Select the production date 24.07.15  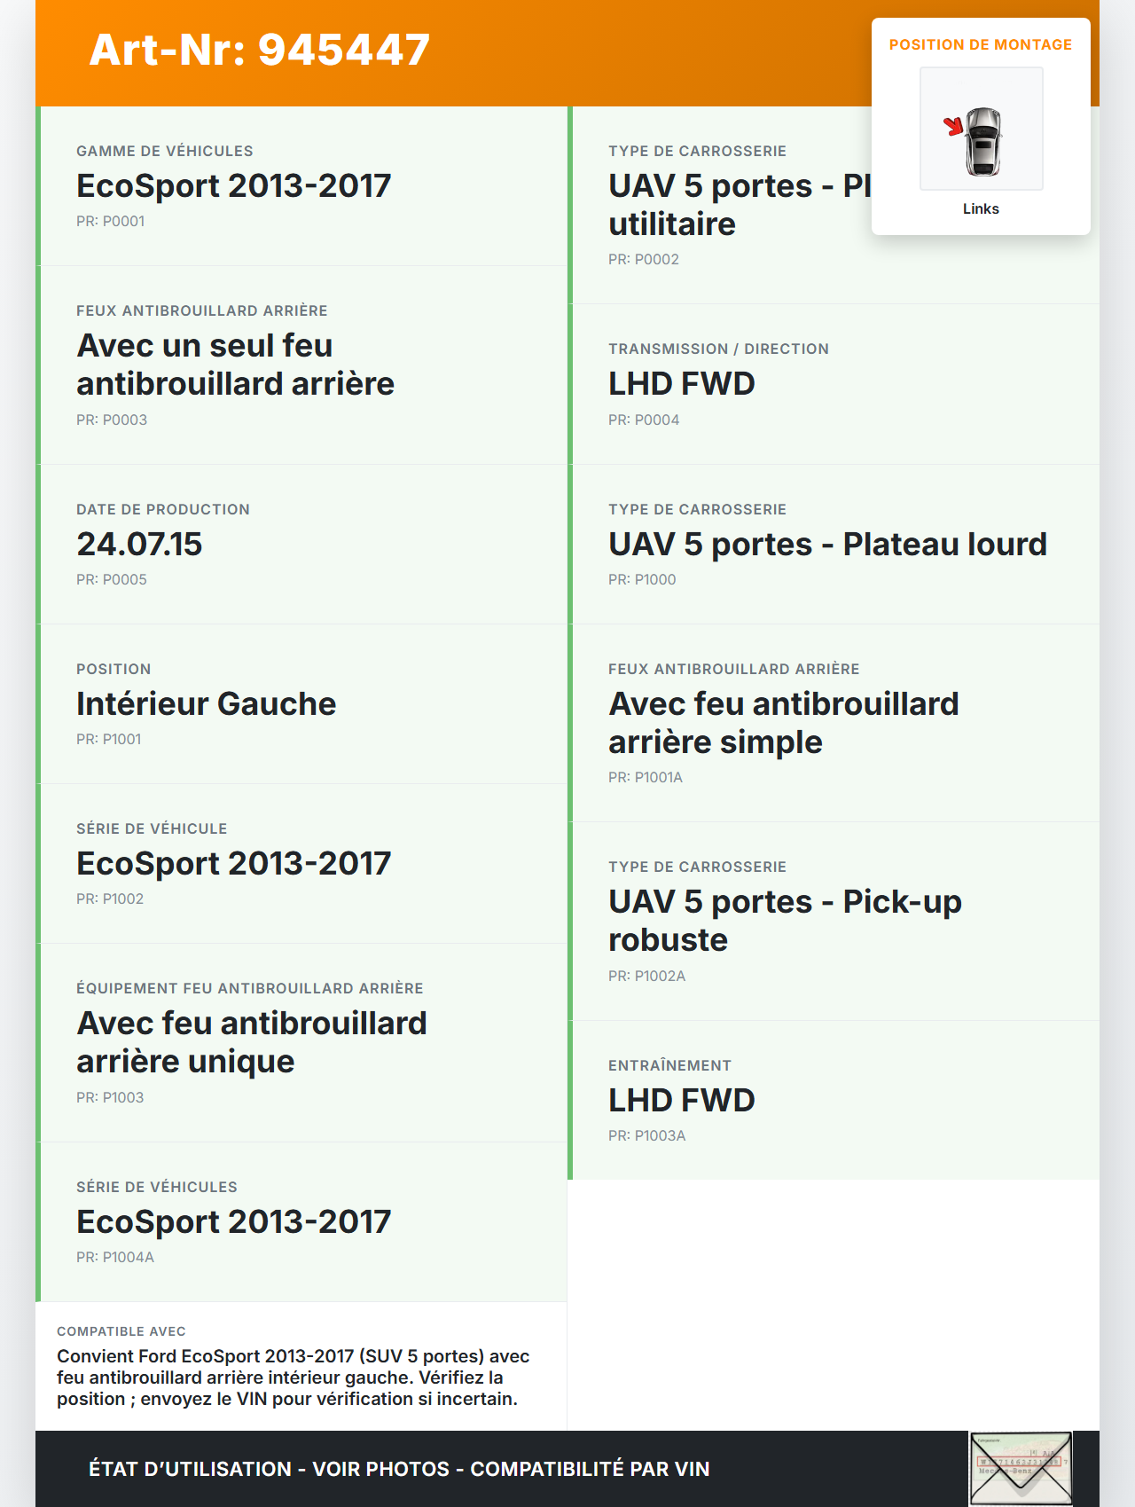click(139, 544)
